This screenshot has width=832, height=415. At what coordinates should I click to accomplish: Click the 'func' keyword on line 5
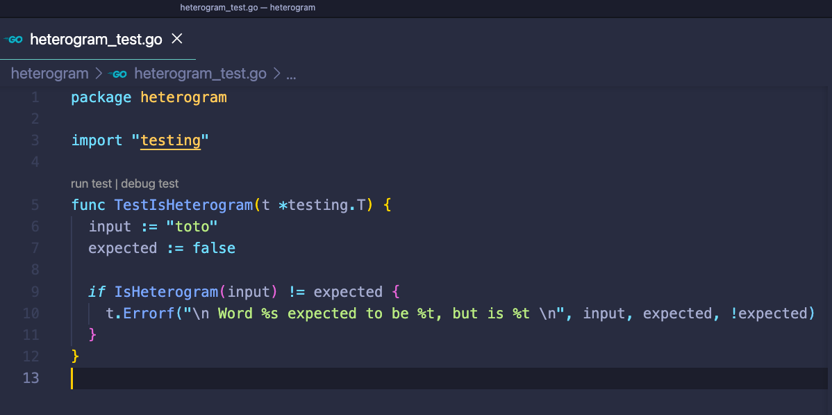point(89,205)
